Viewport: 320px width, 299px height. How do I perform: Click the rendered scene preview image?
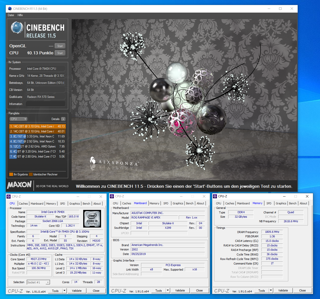point(184,100)
